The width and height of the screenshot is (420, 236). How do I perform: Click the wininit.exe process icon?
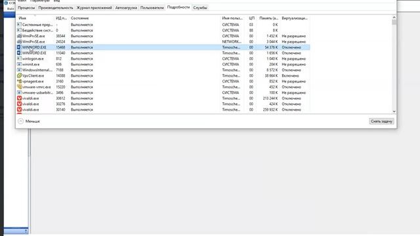[x=19, y=64]
